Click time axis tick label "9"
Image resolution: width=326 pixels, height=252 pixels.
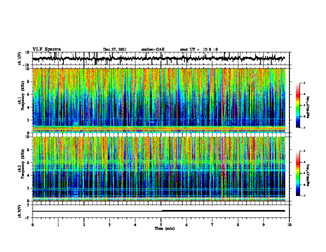[x=263, y=225]
